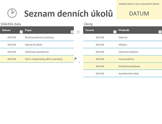
Task: Select the 'Seznam denních úkolů' title
Action: (x=69, y=14)
